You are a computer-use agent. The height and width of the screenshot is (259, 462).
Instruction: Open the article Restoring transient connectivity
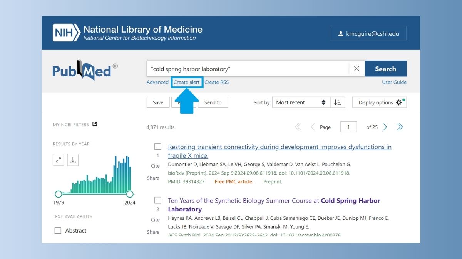[280, 151]
